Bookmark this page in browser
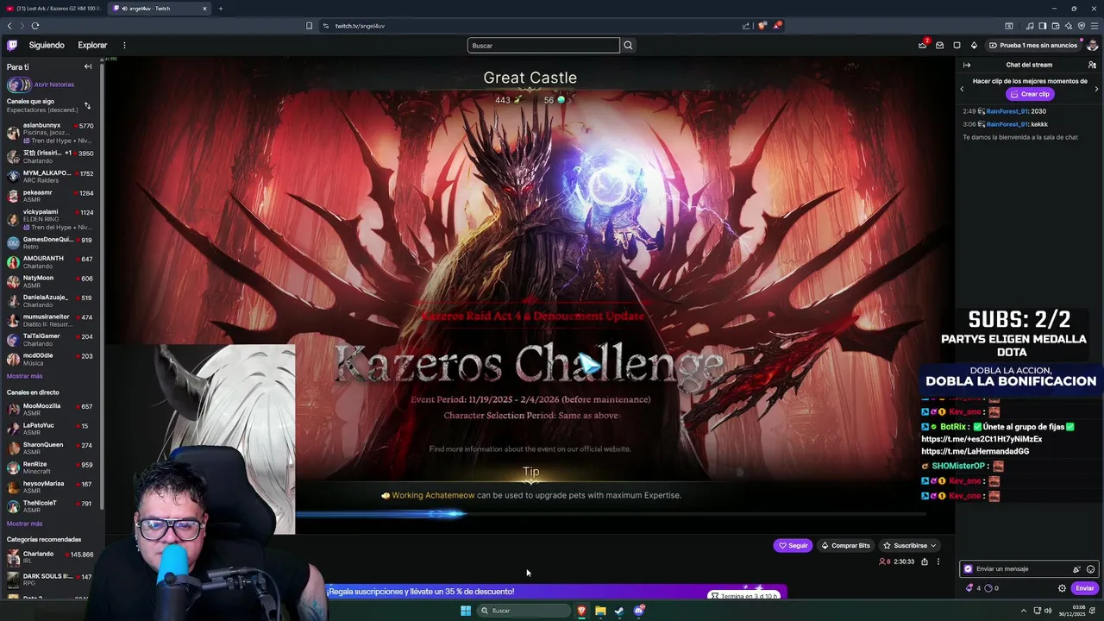This screenshot has height=621, width=1104. click(309, 26)
